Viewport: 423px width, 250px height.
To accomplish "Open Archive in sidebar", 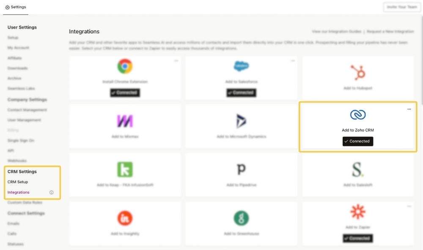I will pos(14,78).
